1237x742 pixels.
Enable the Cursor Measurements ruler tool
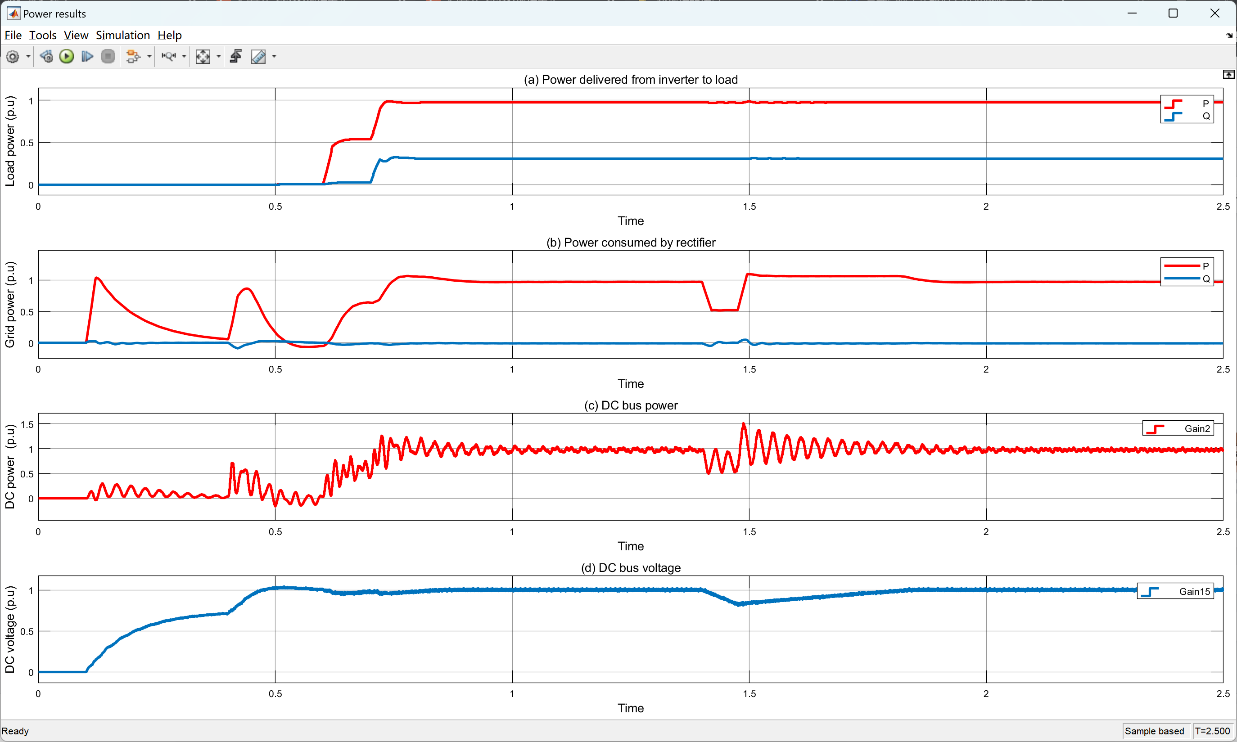coord(258,57)
